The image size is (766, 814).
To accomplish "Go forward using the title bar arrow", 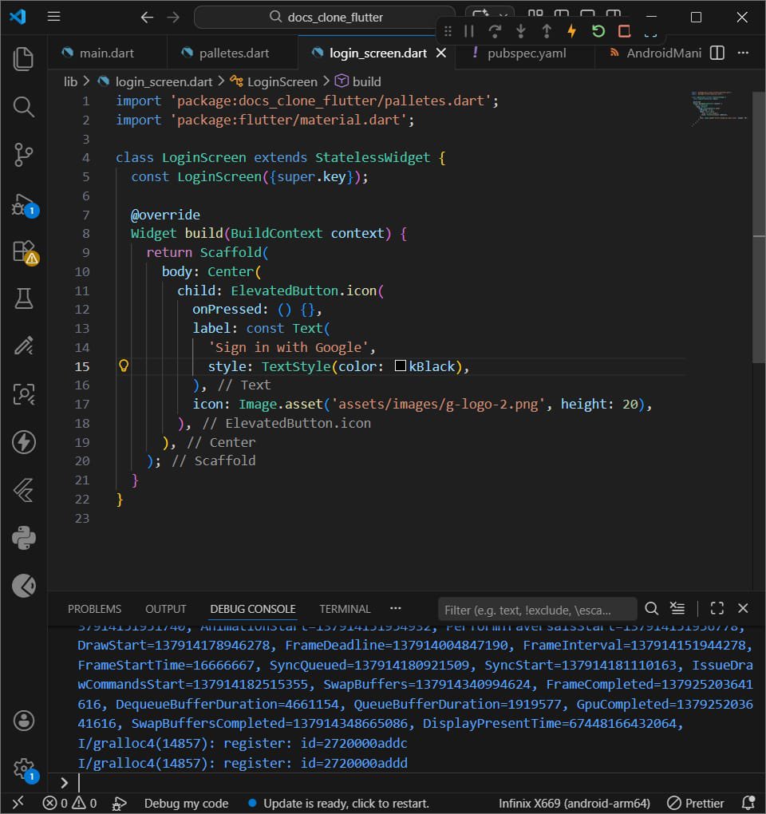I will [173, 17].
